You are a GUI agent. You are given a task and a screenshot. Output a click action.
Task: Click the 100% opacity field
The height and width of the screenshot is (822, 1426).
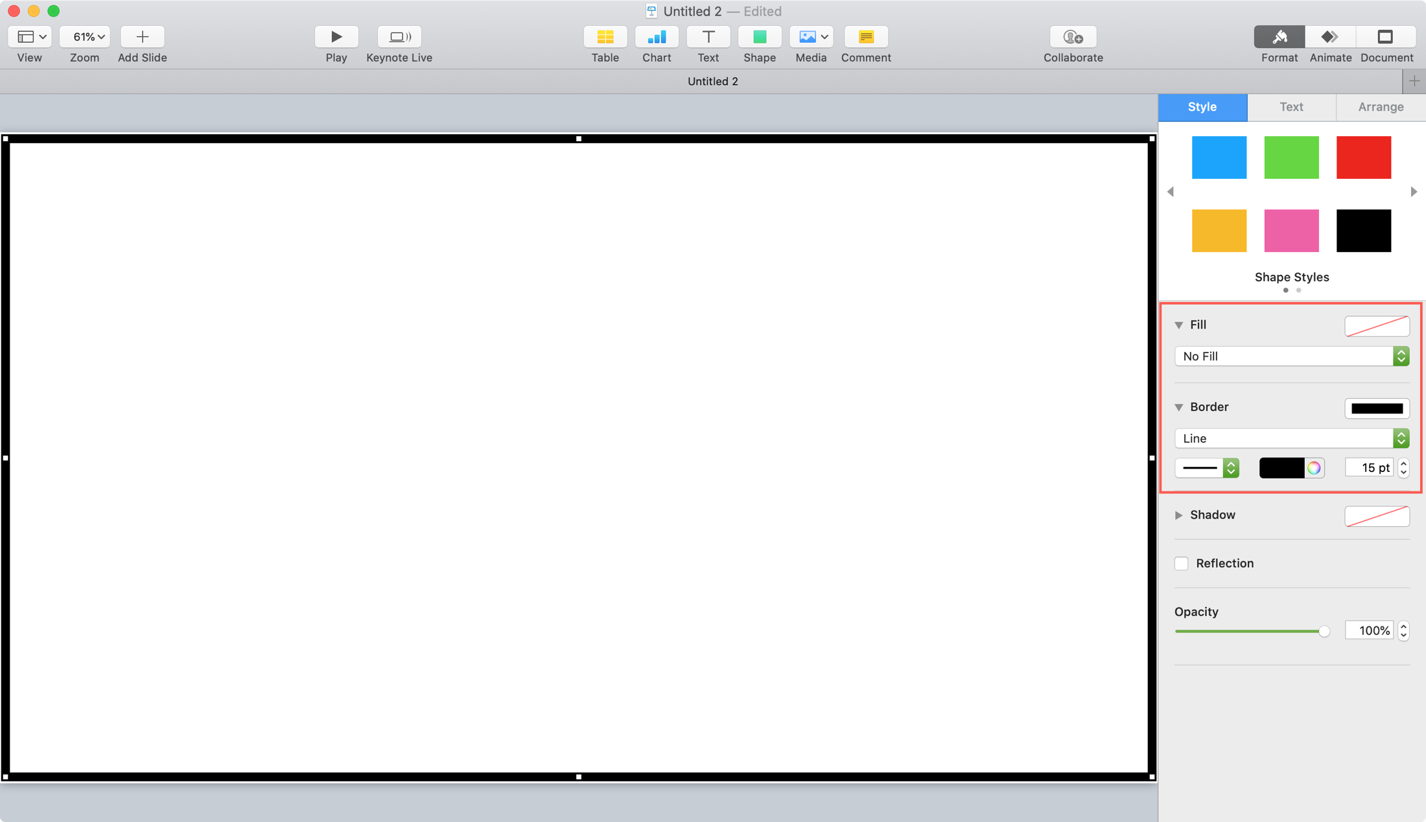coord(1370,630)
